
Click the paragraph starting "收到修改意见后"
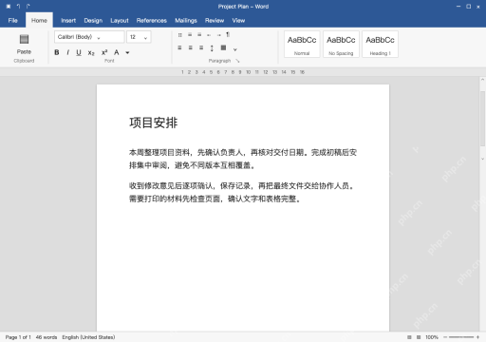pos(242,192)
